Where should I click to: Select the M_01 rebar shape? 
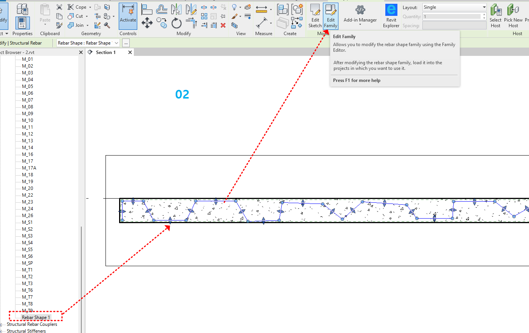click(27, 59)
